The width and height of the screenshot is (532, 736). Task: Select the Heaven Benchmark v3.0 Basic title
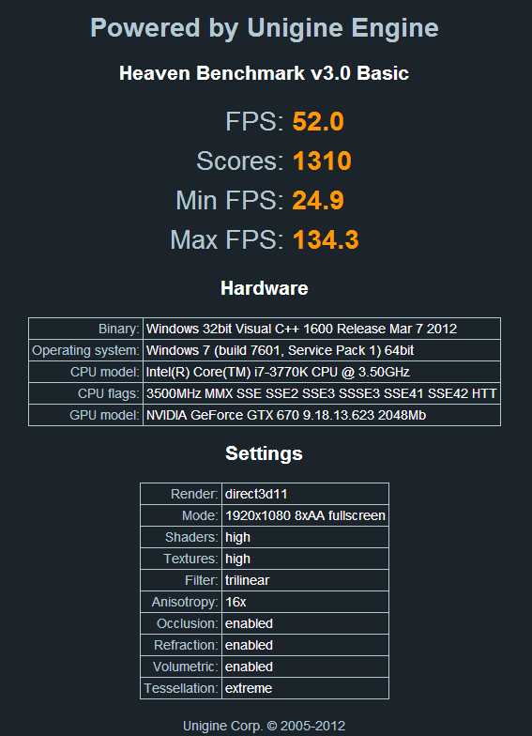[265, 73]
